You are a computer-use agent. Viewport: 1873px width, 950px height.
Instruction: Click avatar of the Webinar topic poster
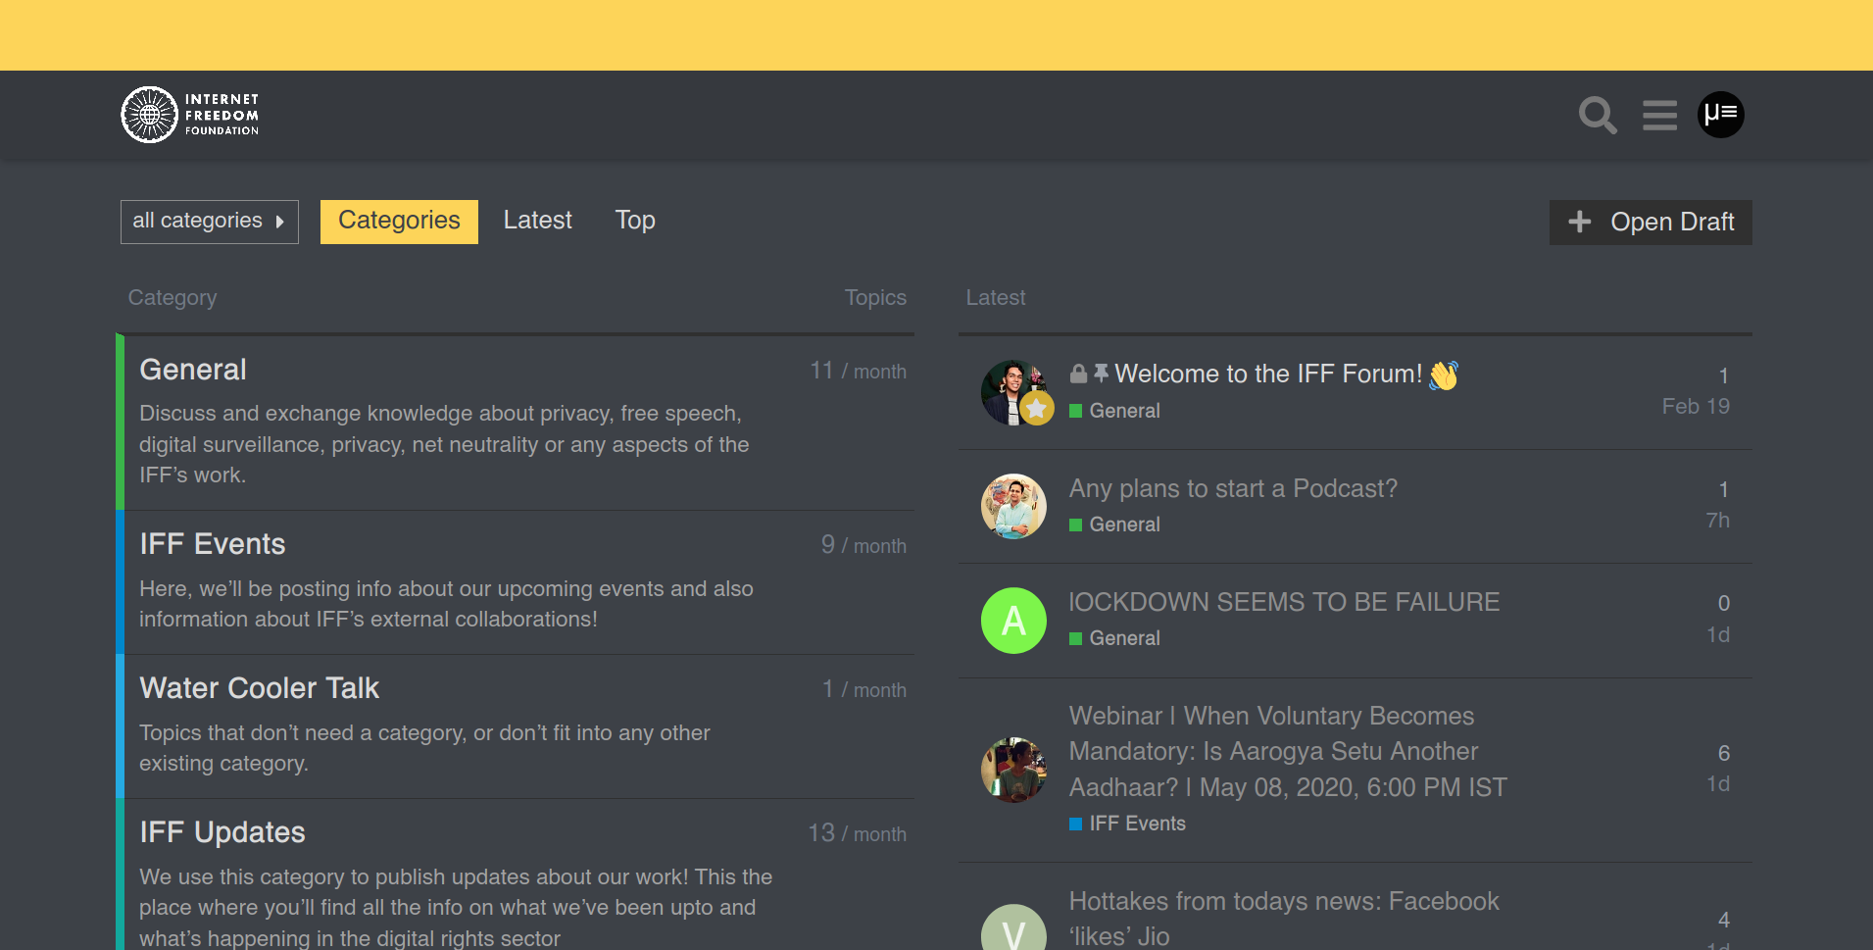pos(1013,770)
